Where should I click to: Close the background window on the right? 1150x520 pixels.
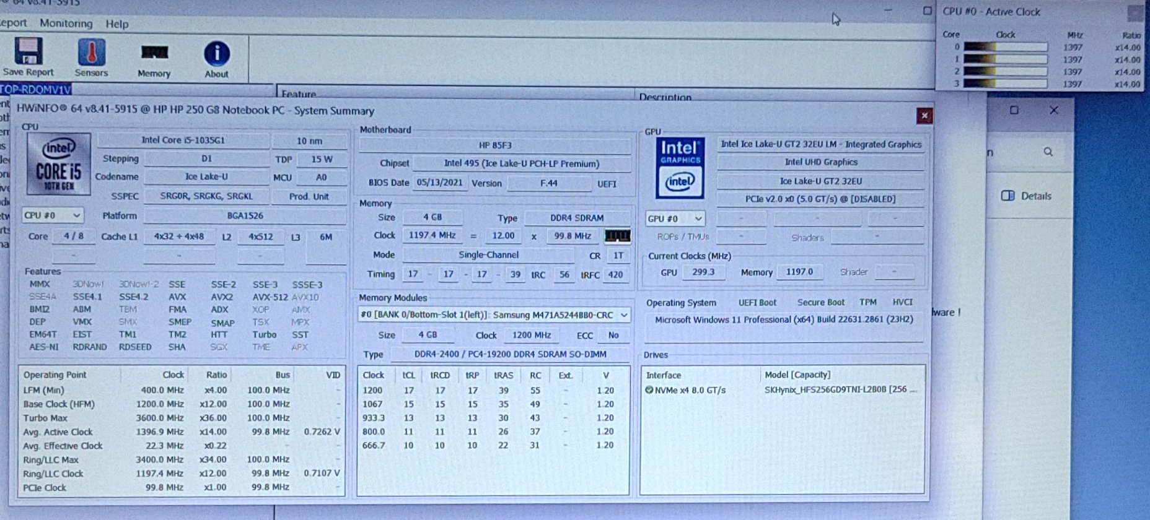coord(1054,110)
